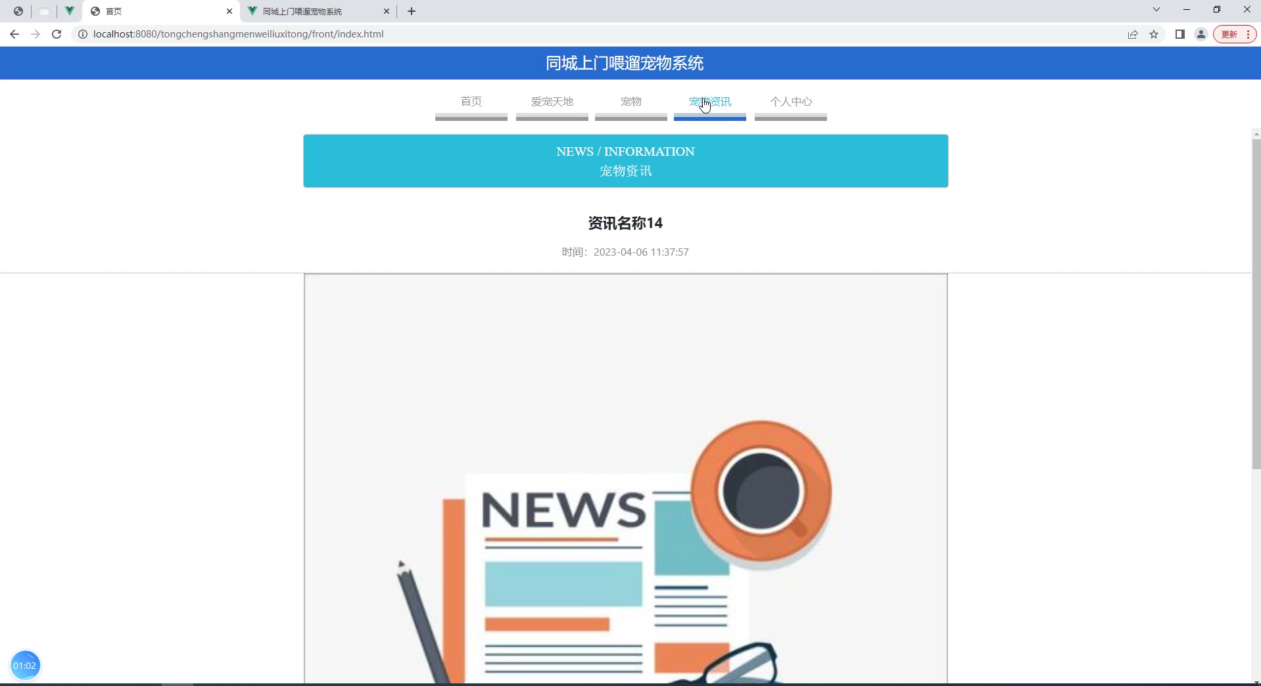
Task: Navigate to 首页 in site menu
Action: [x=471, y=102]
